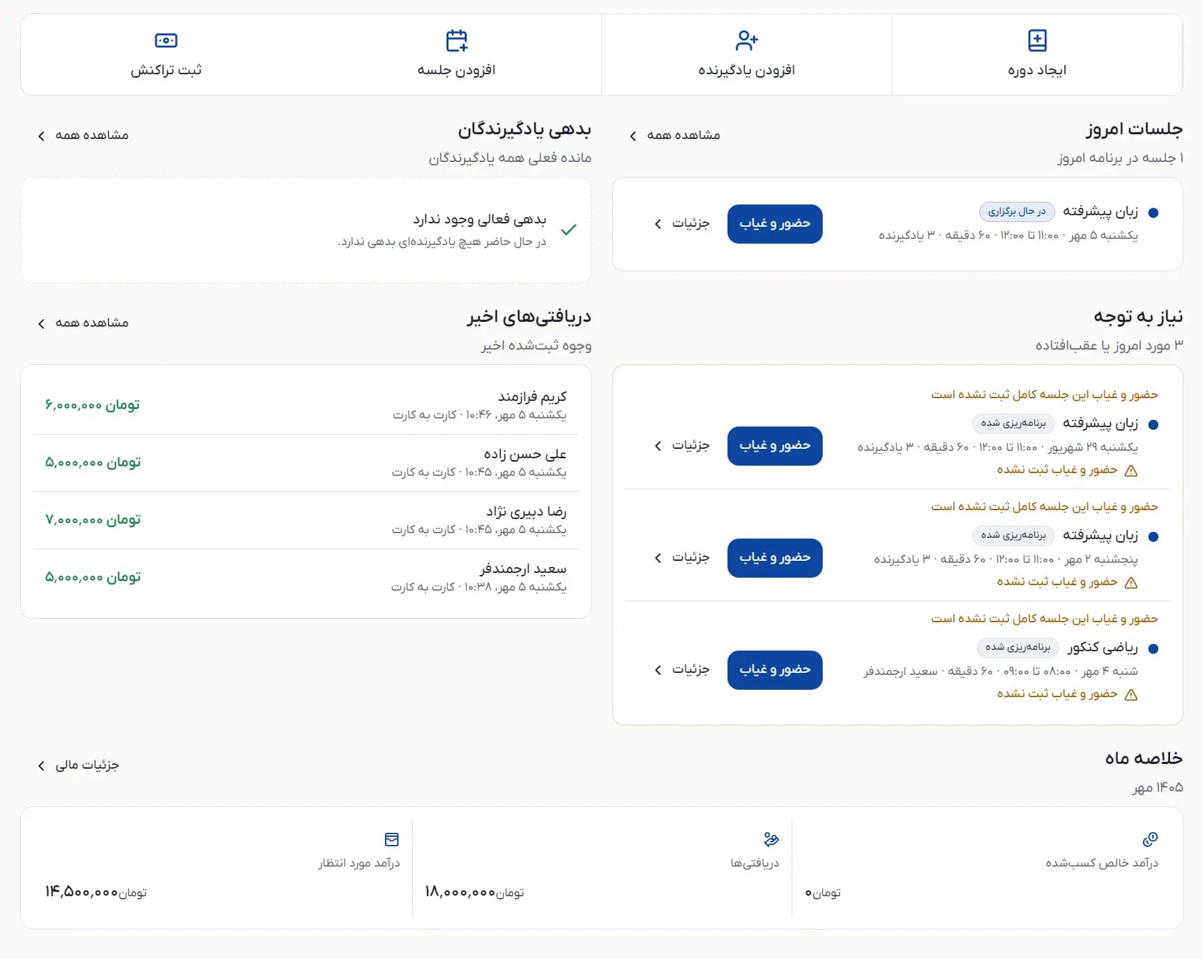Click blue dot beside ریاضی کنکور
The height and width of the screenshot is (959, 1203).
tap(1154, 649)
